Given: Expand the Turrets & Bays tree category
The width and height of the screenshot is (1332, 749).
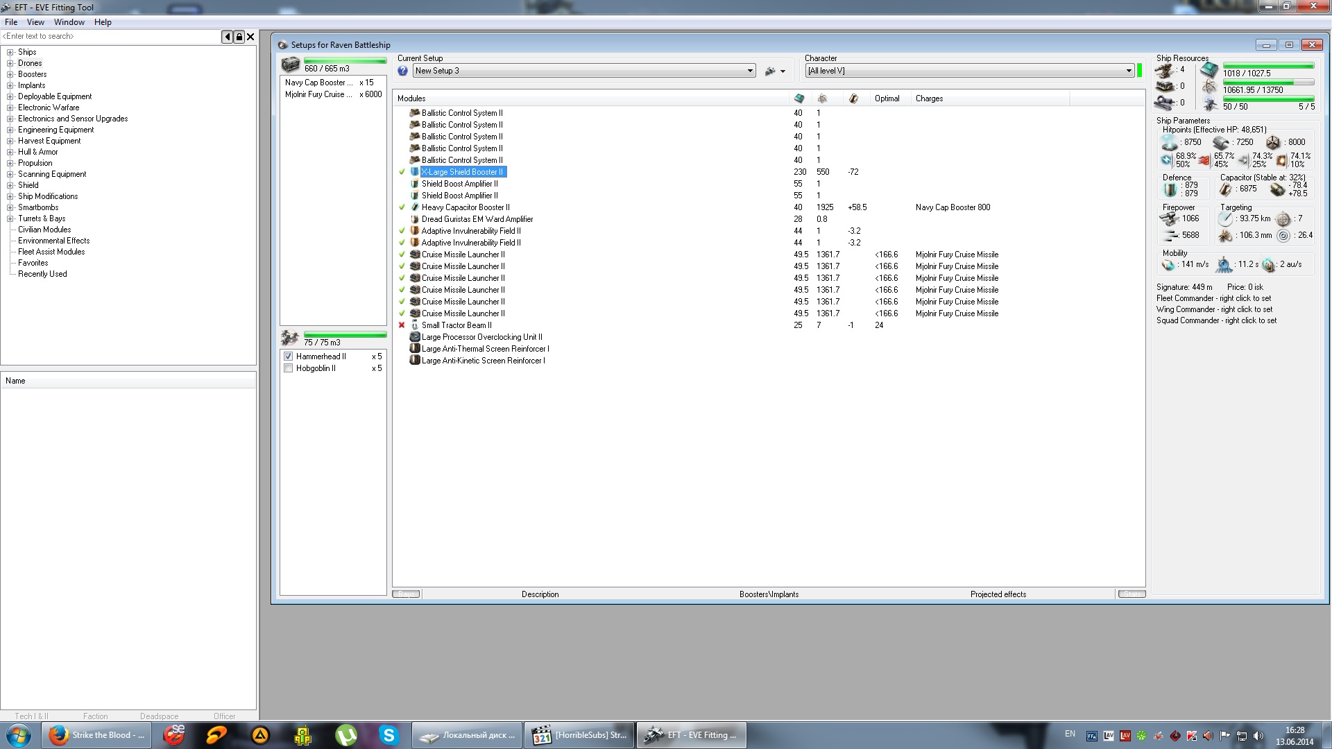Looking at the screenshot, I should click(x=10, y=218).
